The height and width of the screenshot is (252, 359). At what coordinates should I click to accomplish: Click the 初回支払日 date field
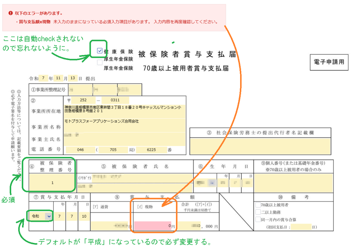pyautogui.click(x=301, y=227)
